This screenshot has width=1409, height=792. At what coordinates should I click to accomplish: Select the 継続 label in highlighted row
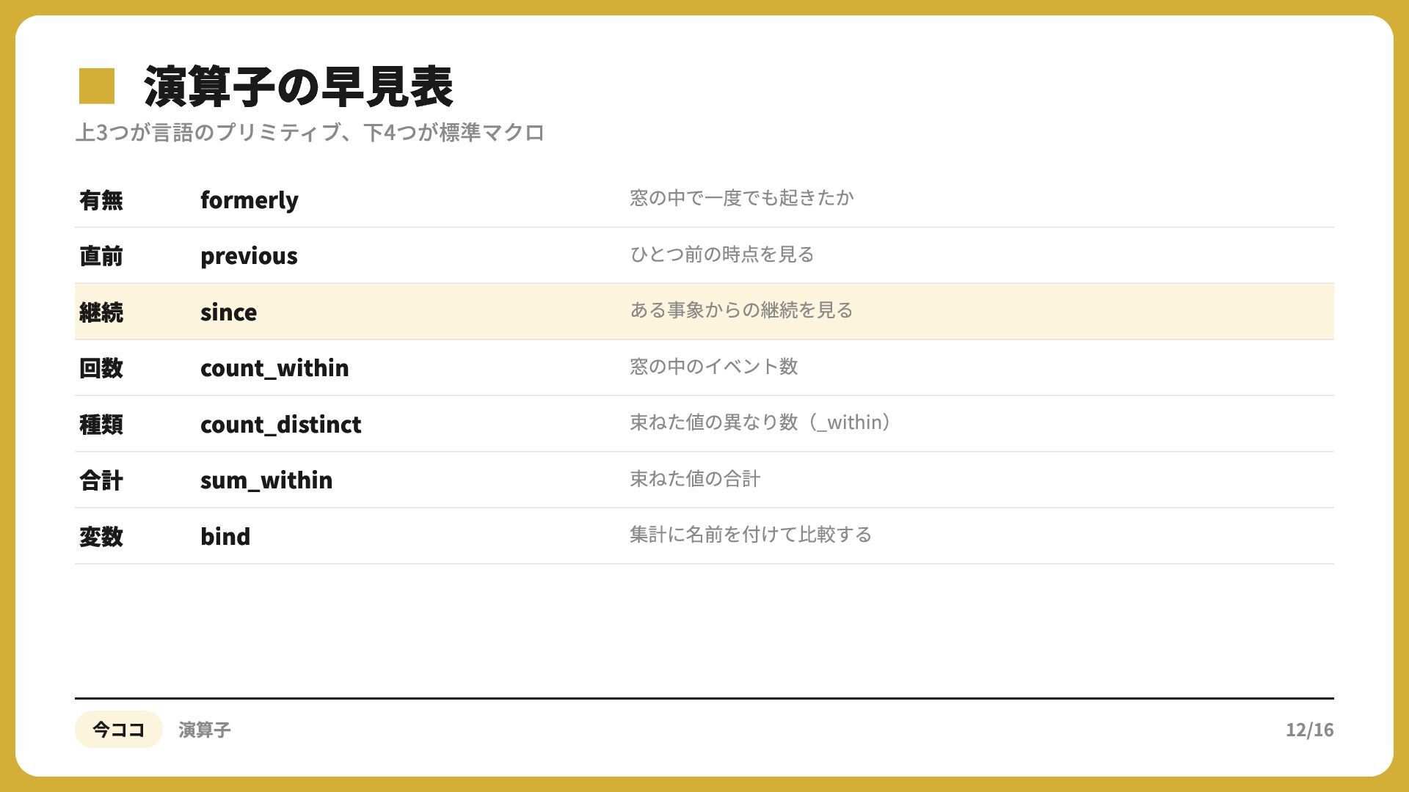101,312
